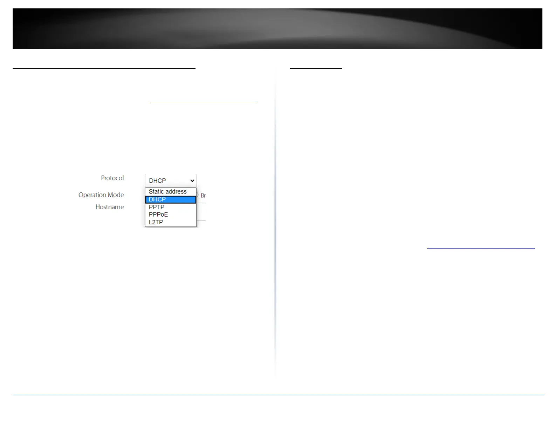555x429 pixels.
Task: Focus the Hostname input field
Action: 201,212
